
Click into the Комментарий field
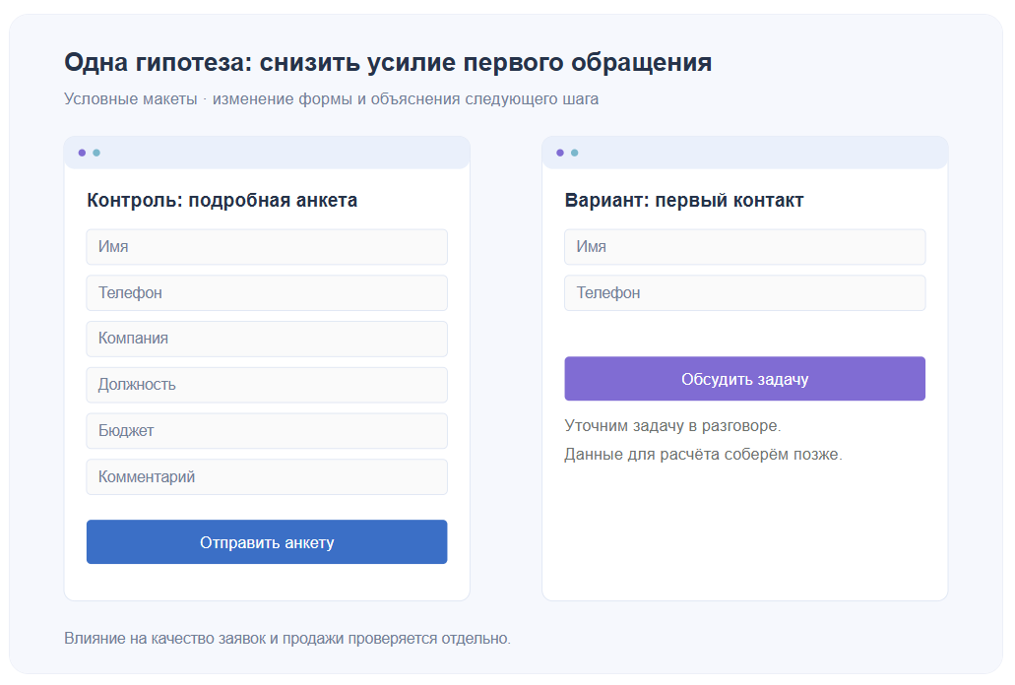click(267, 476)
